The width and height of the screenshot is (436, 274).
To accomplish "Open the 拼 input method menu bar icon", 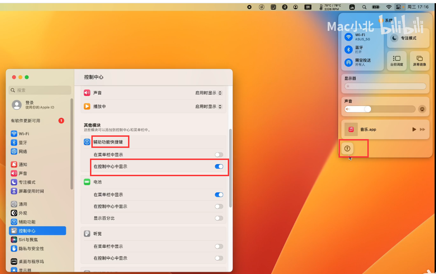I will (308, 7).
